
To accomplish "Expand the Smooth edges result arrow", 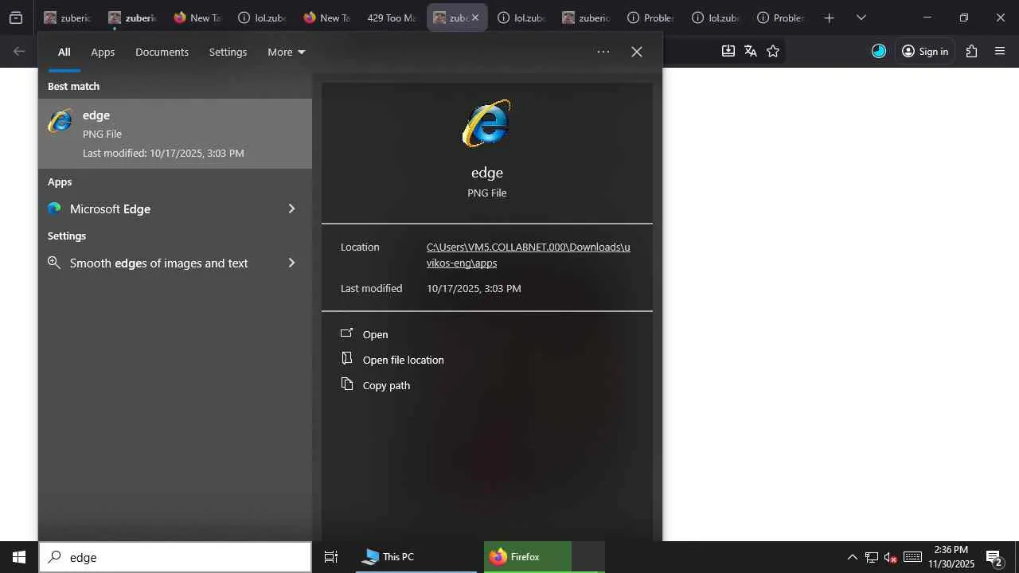I will coord(291,263).
